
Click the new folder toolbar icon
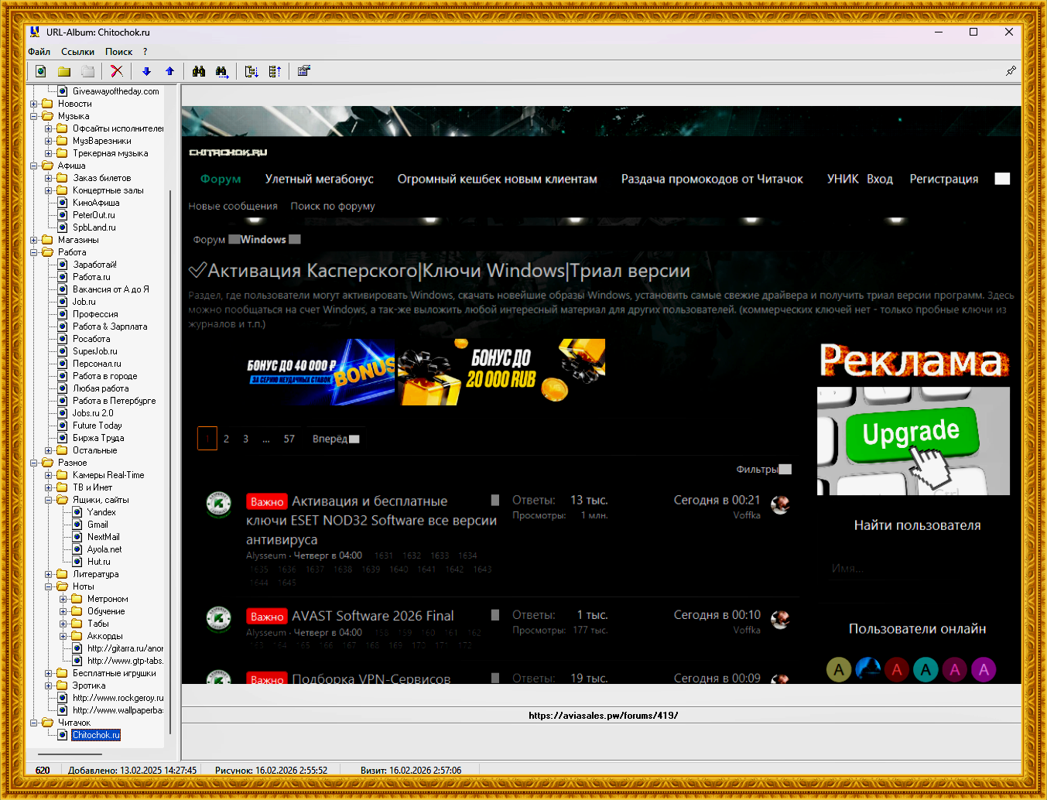click(64, 71)
